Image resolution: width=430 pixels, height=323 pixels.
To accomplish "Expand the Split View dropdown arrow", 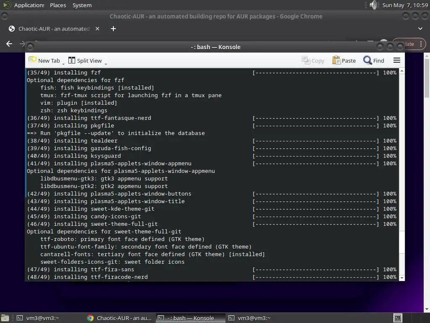I will coord(106,64).
